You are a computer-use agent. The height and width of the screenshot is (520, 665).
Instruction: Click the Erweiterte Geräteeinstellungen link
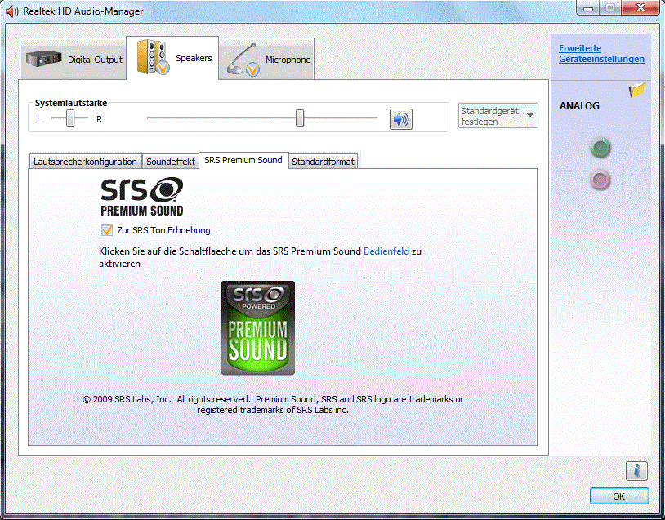click(x=601, y=54)
